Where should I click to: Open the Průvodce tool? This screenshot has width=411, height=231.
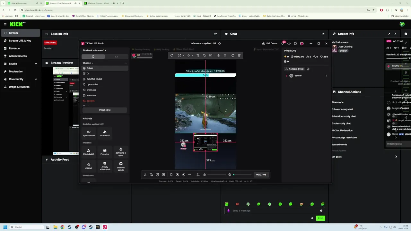pyautogui.click(x=105, y=152)
